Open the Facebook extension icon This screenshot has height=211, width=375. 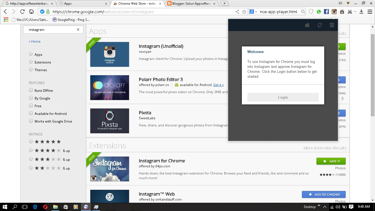[326, 12]
